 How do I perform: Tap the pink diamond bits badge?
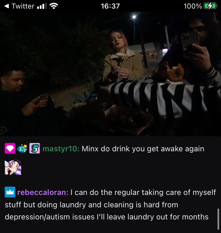point(10,148)
